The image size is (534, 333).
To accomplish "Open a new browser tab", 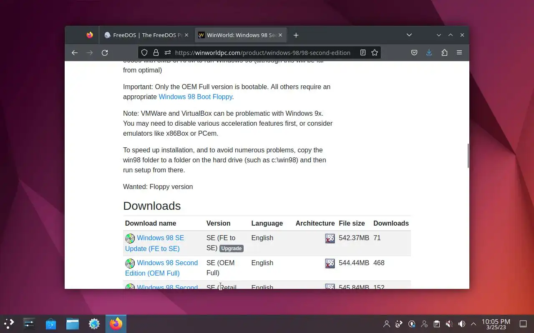I will click(296, 35).
